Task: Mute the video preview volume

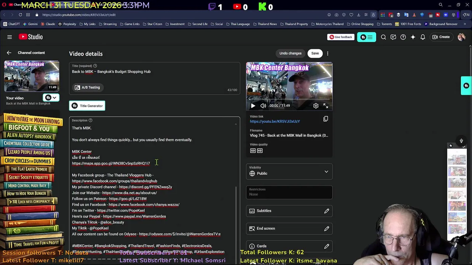Action: pos(263,106)
